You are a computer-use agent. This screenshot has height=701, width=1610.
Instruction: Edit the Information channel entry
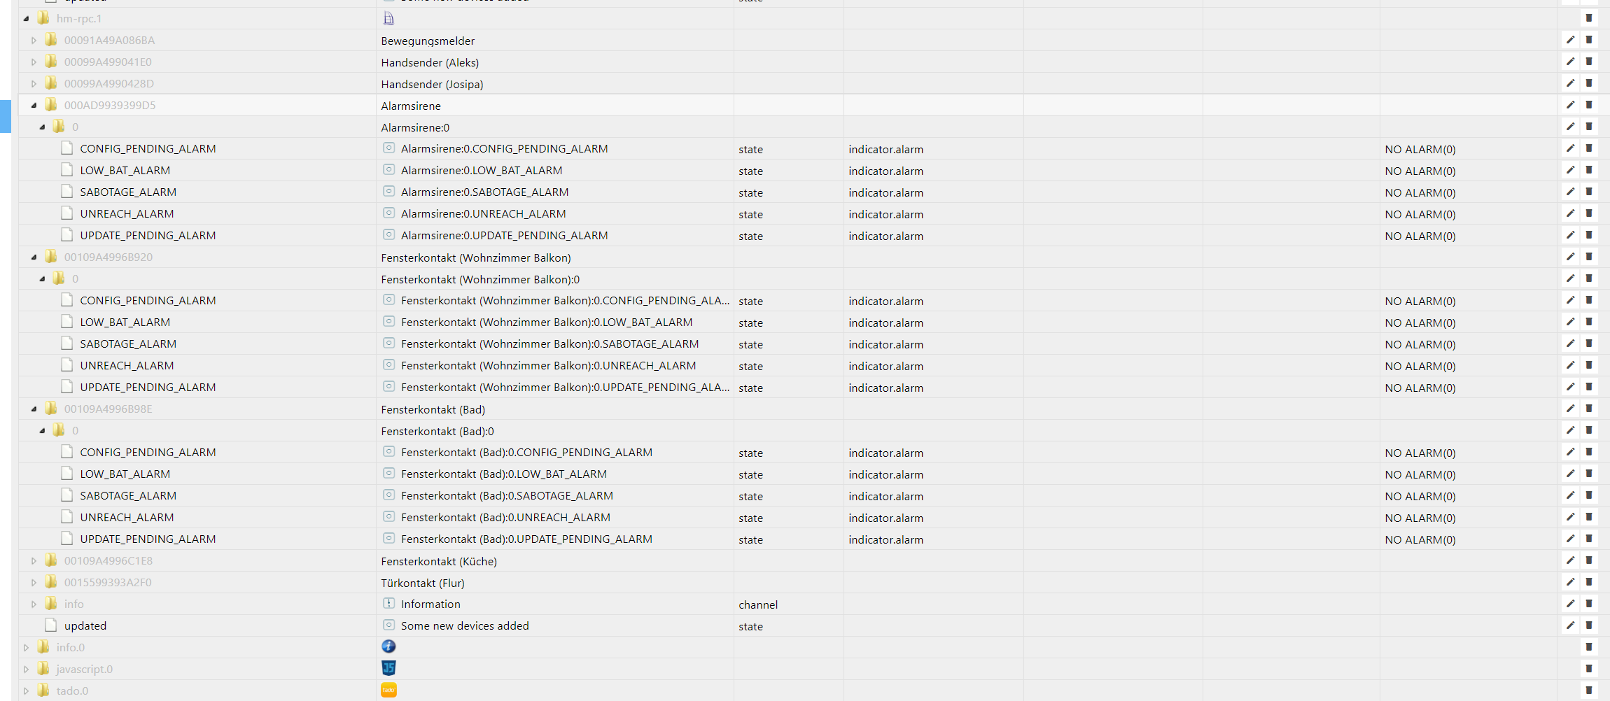[1570, 604]
